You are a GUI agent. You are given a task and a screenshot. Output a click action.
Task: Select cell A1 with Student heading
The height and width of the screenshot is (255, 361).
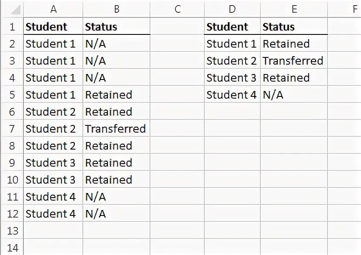point(53,27)
